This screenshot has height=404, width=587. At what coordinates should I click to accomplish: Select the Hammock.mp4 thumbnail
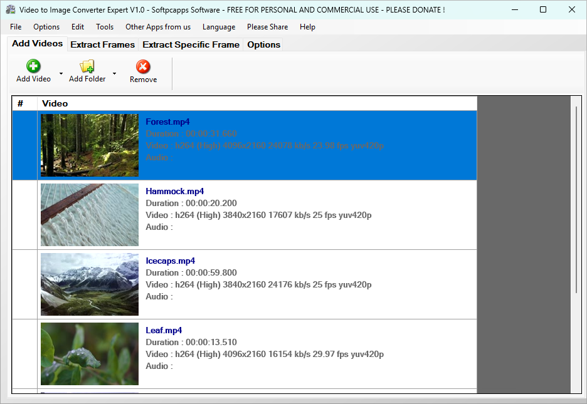point(90,215)
